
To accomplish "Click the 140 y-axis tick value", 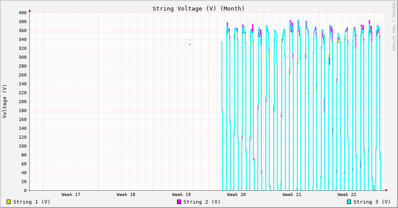I will point(22,128).
